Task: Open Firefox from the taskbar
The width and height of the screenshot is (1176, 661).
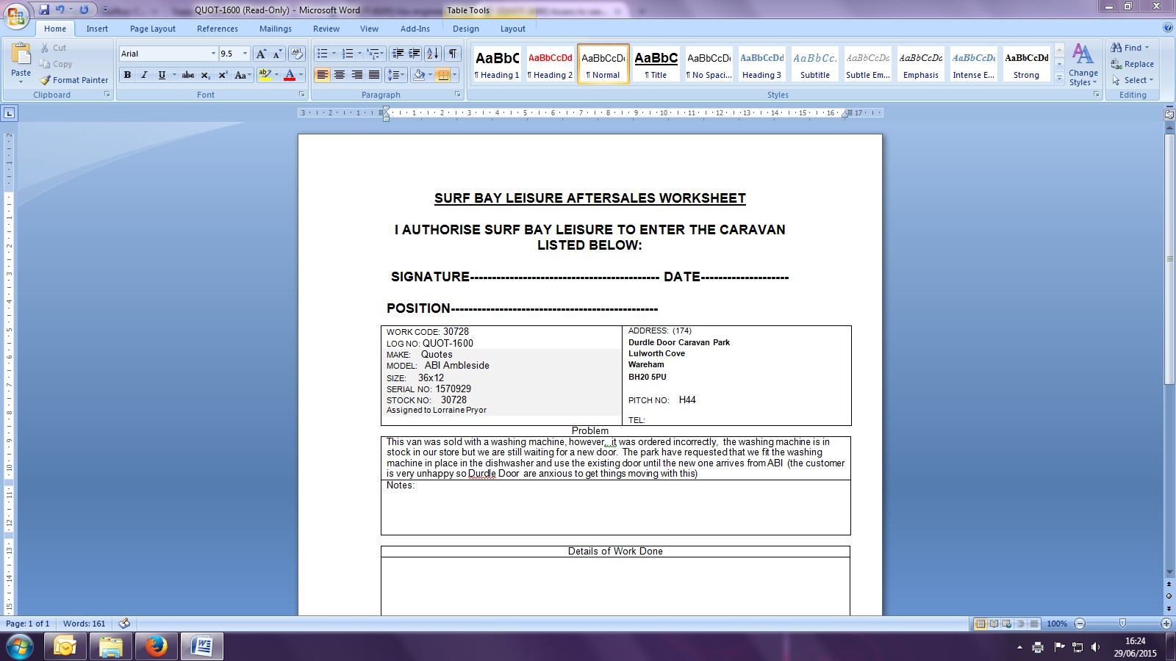Action: tap(156, 646)
